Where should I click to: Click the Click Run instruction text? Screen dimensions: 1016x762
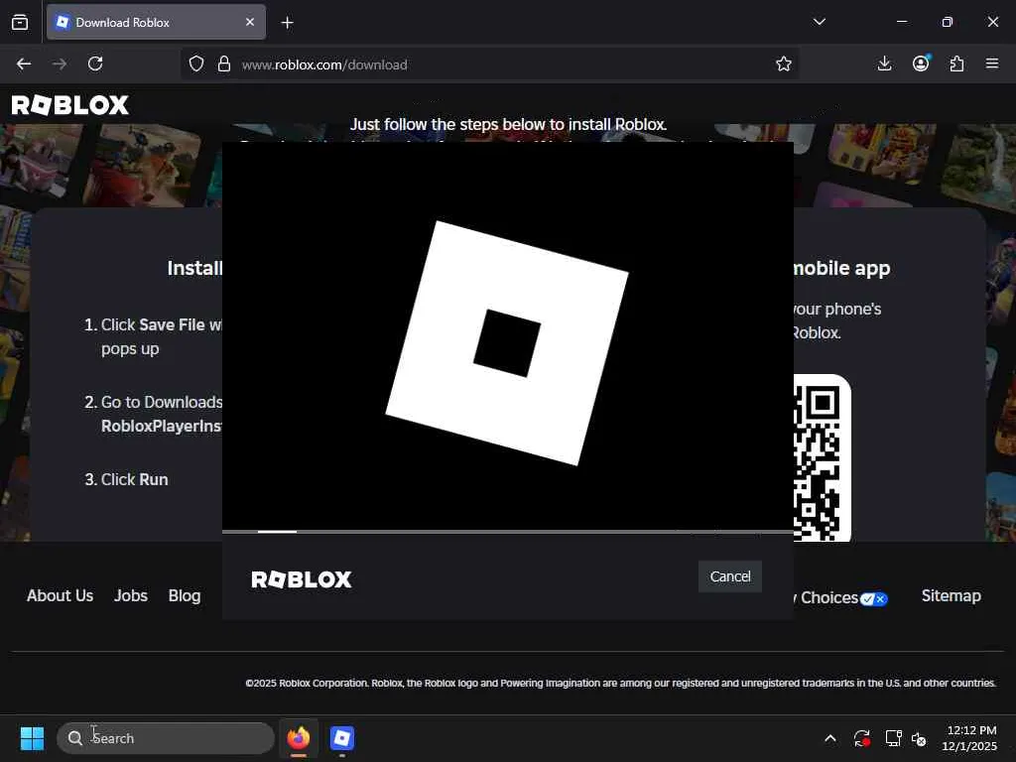[134, 479]
